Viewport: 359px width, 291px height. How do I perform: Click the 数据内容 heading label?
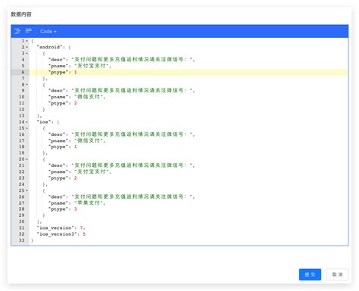21,14
